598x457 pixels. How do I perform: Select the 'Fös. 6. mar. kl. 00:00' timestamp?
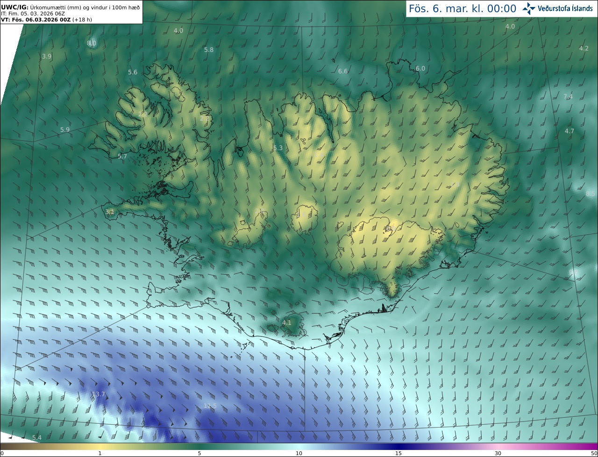click(463, 8)
